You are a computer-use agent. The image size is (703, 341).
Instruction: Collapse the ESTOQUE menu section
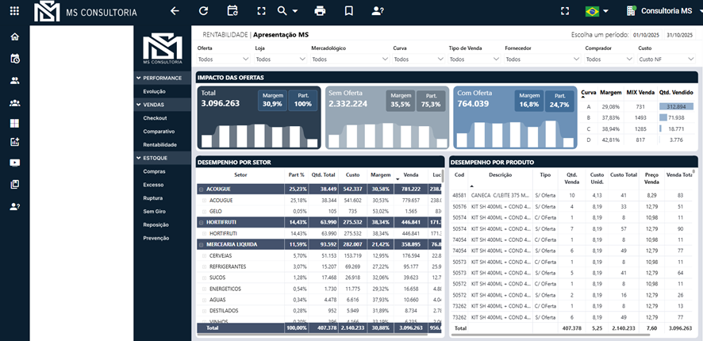139,158
